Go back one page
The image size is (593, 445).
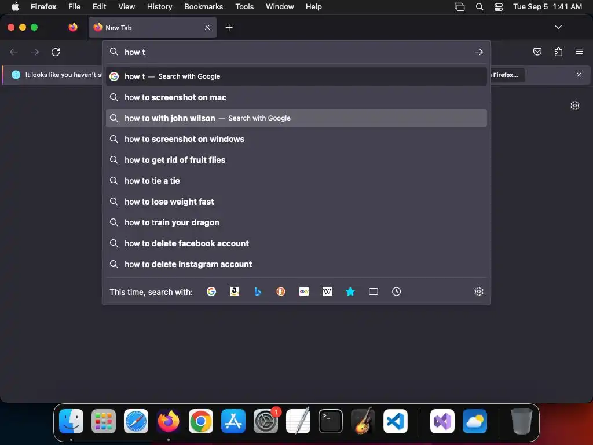tap(14, 52)
